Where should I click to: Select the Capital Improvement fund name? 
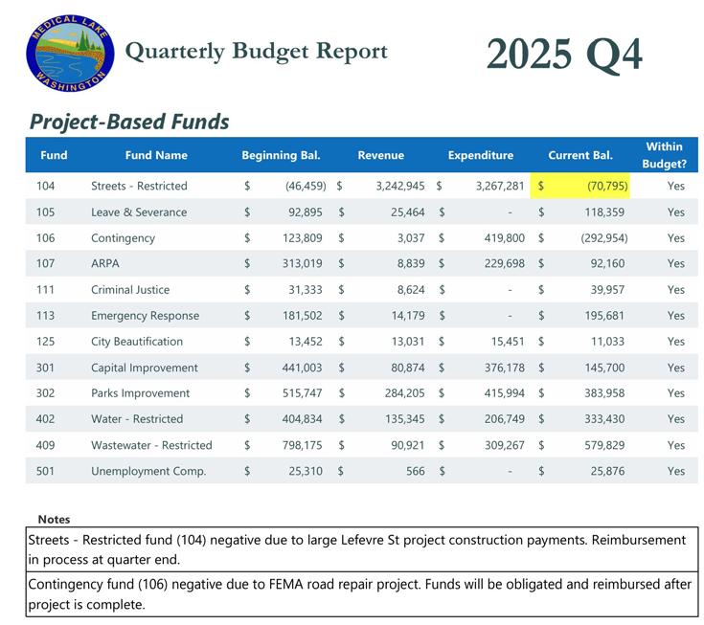click(x=144, y=368)
